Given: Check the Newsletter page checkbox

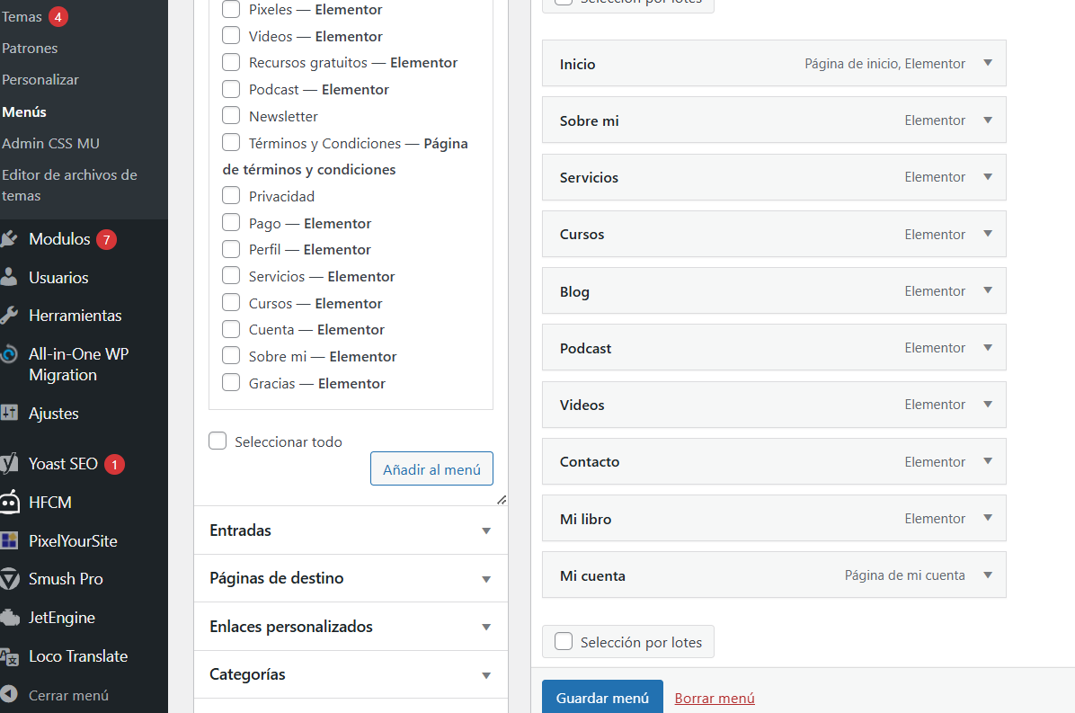Looking at the screenshot, I should 231,116.
